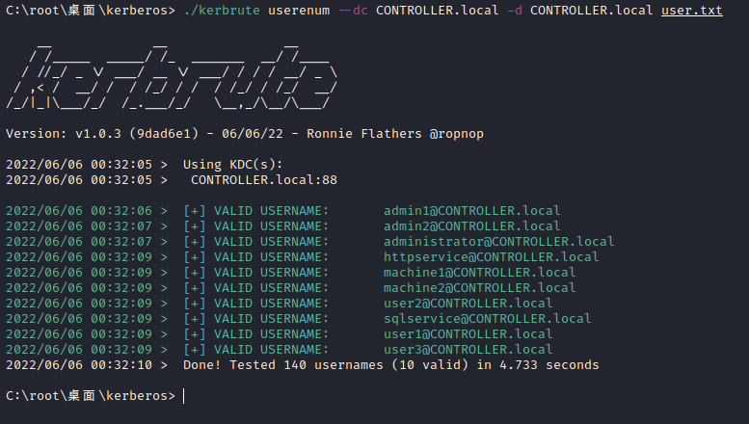The width and height of the screenshot is (749, 424).
Task: Click machine2@CONTROLLER.local username
Action: tap(480, 287)
